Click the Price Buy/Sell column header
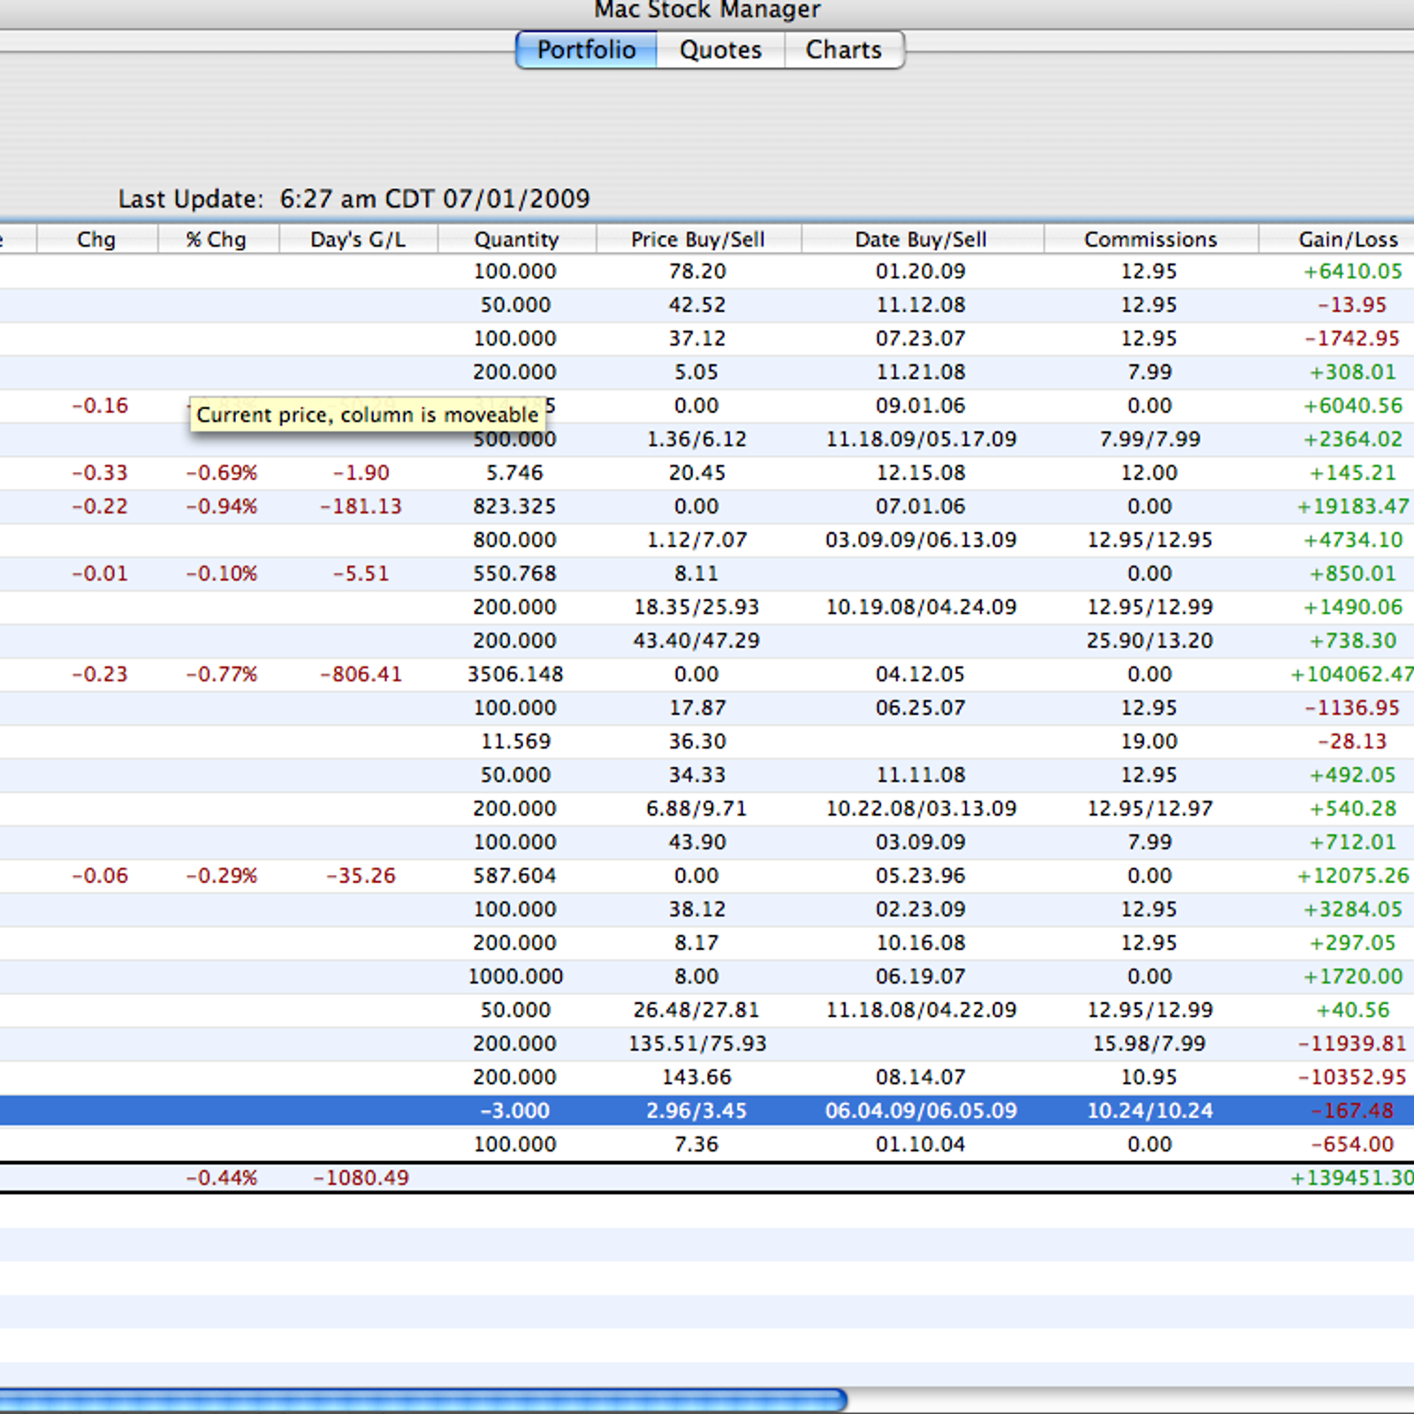1414x1414 pixels. (698, 239)
